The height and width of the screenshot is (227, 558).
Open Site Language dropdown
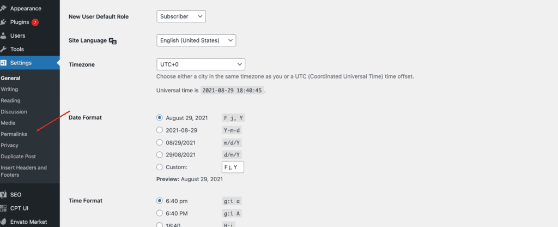[196, 40]
